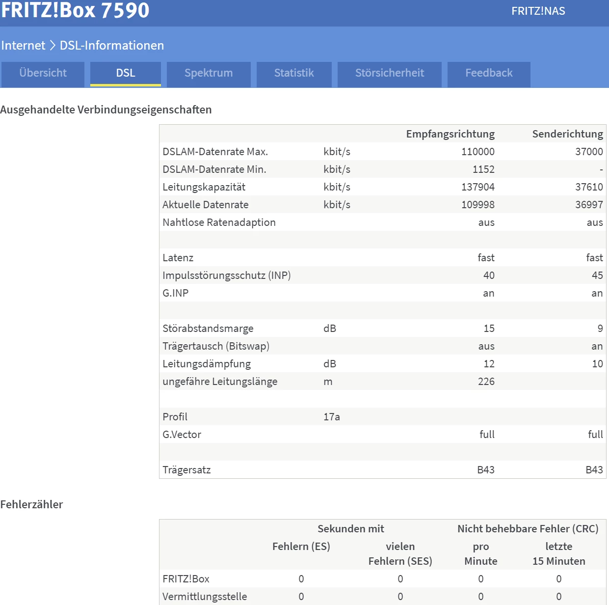Click Aktuelle Datenrate value 109998
The width and height of the screenshot is (609, 605).
(478, 205)
